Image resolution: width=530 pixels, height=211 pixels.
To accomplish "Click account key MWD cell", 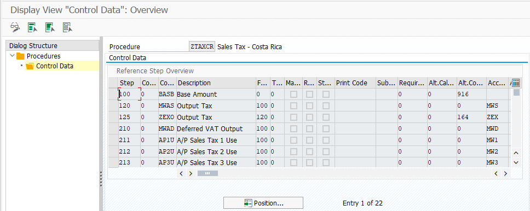I will pyautogui.click(x=497, y=128).
